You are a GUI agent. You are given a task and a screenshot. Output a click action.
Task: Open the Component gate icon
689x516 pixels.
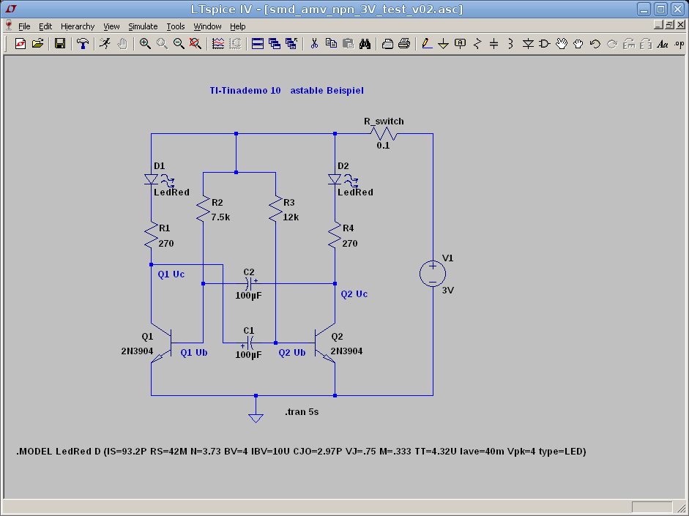[x=545, y=43]
